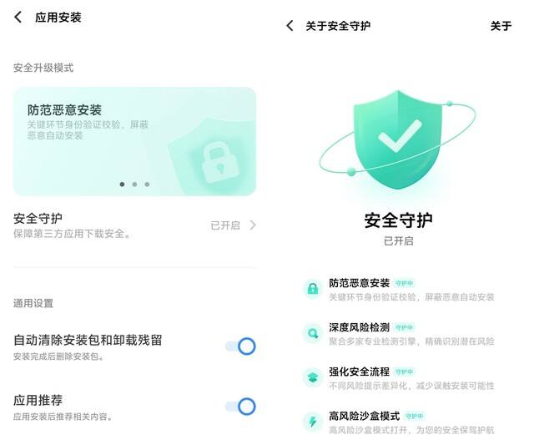Tap the padlock illustration on banner card
Viewport: 534px width, 445px height.
point(219,163)
